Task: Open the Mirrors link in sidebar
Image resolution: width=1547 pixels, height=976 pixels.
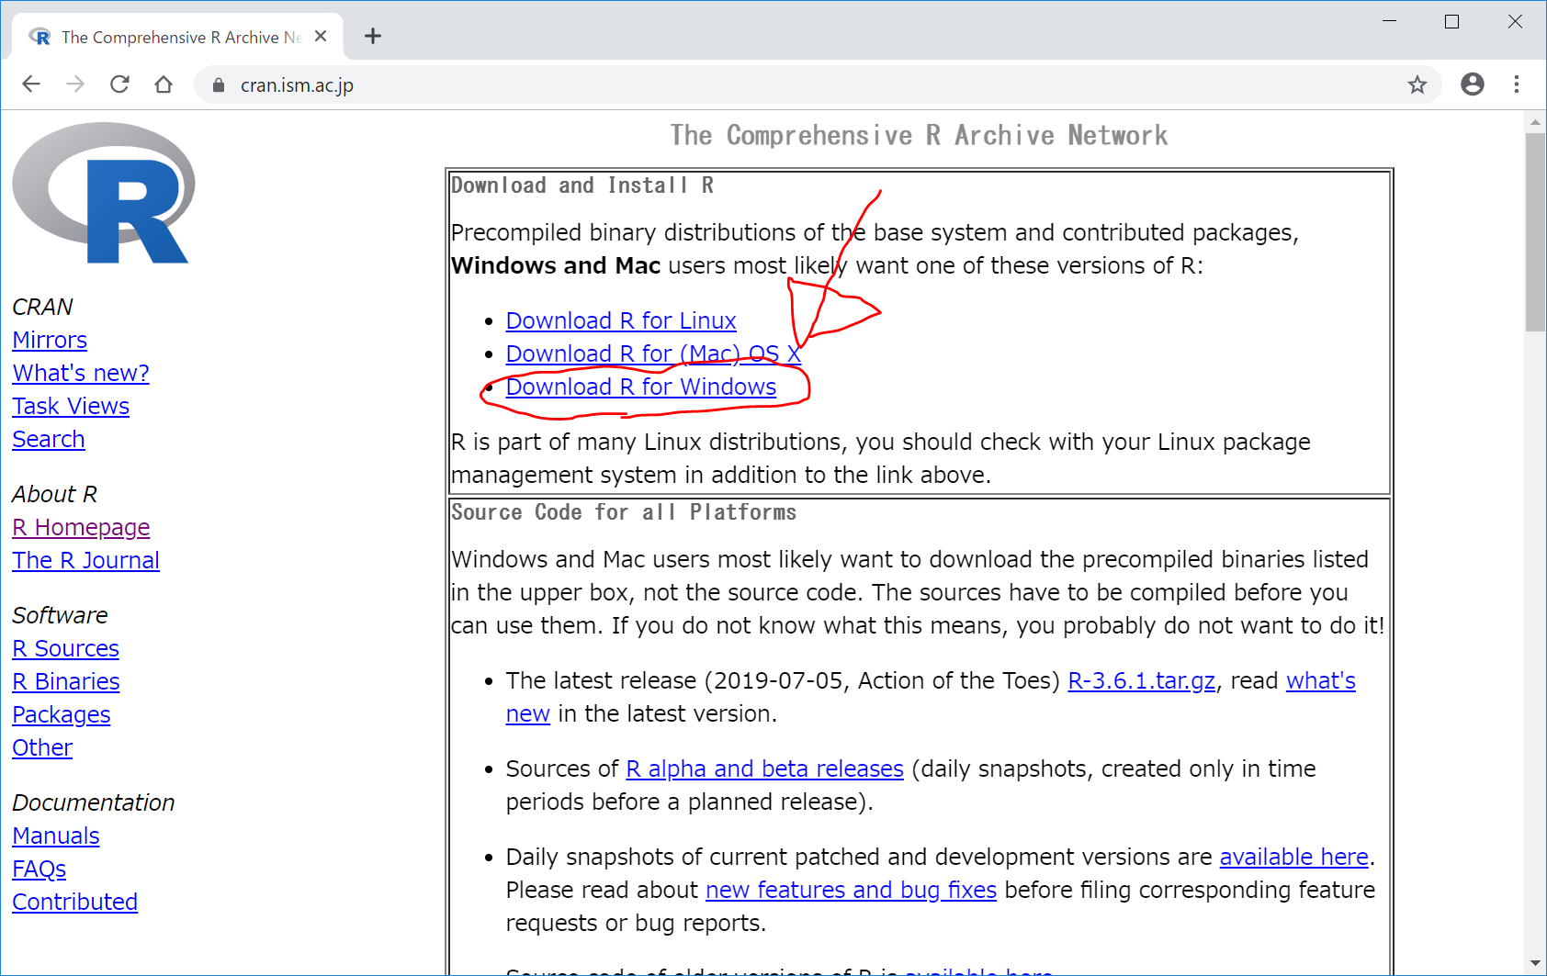Action: 50,340
